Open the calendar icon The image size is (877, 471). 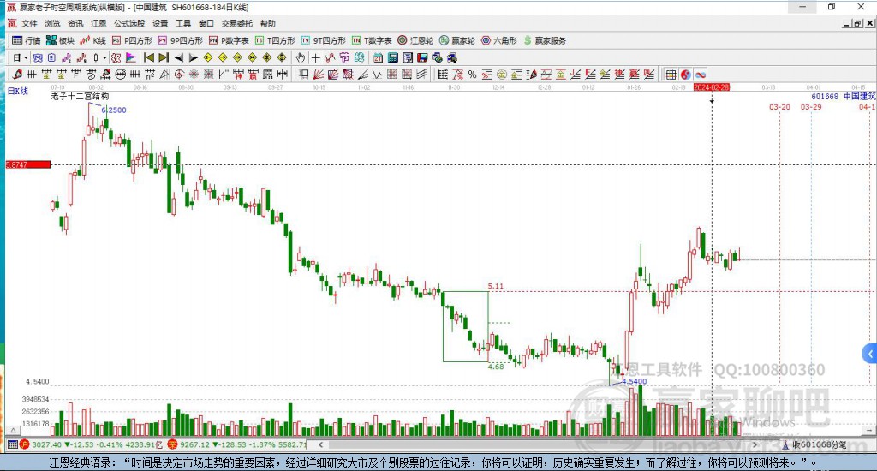[x=378, y=57]
